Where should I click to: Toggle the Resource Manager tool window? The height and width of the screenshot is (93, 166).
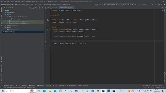click(x=1, y=21)
